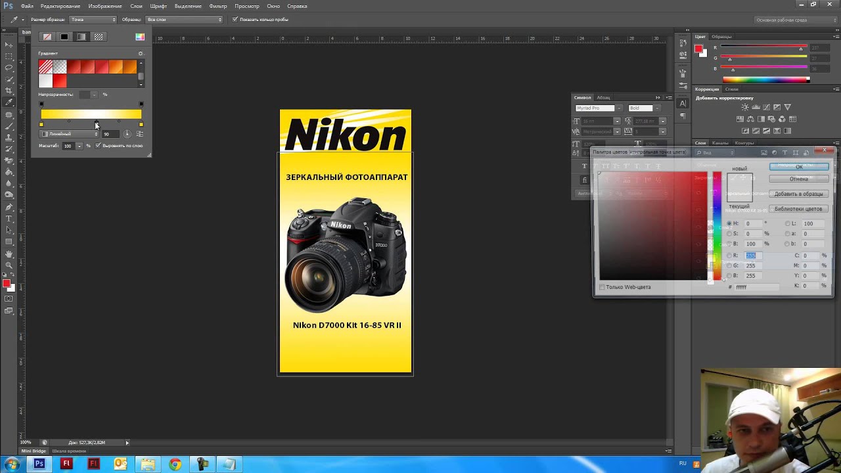The width and height of the screenshot is (841, 473).
Task: Switch to the Каналы tab
Action: pyautogui.click(x=720, y=143)
